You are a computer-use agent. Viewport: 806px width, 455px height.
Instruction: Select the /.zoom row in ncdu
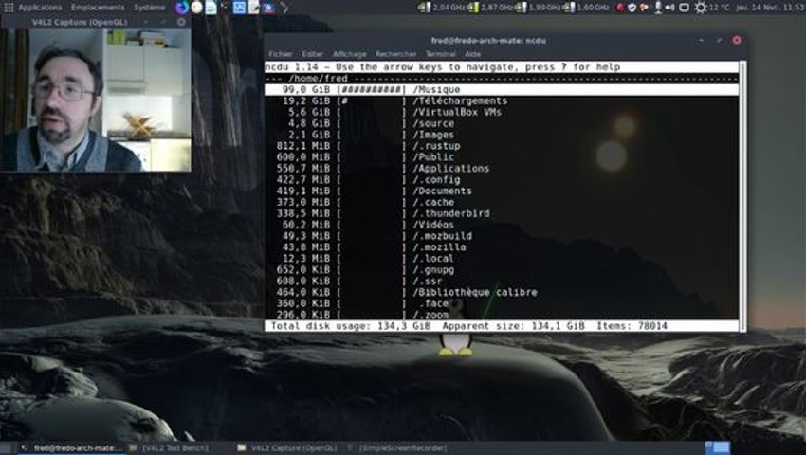502,315
